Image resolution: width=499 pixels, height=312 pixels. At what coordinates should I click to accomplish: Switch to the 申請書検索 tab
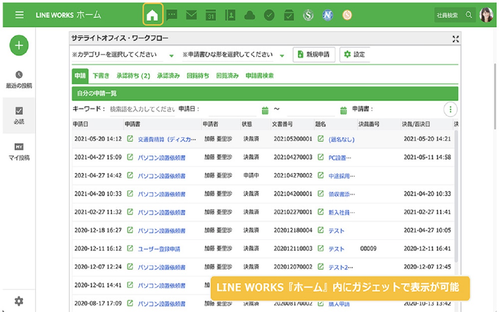coord(260,76)
